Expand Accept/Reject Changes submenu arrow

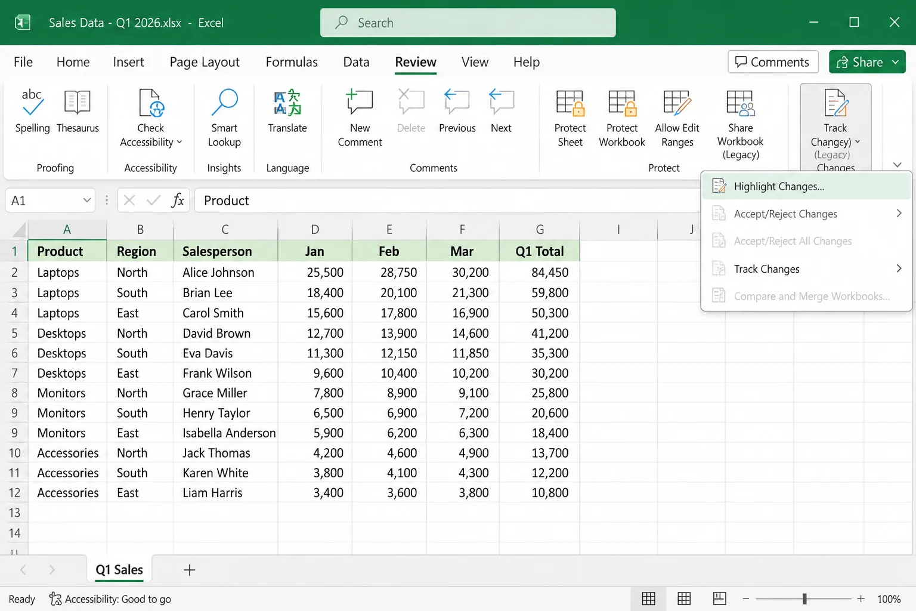click(899, 214)
